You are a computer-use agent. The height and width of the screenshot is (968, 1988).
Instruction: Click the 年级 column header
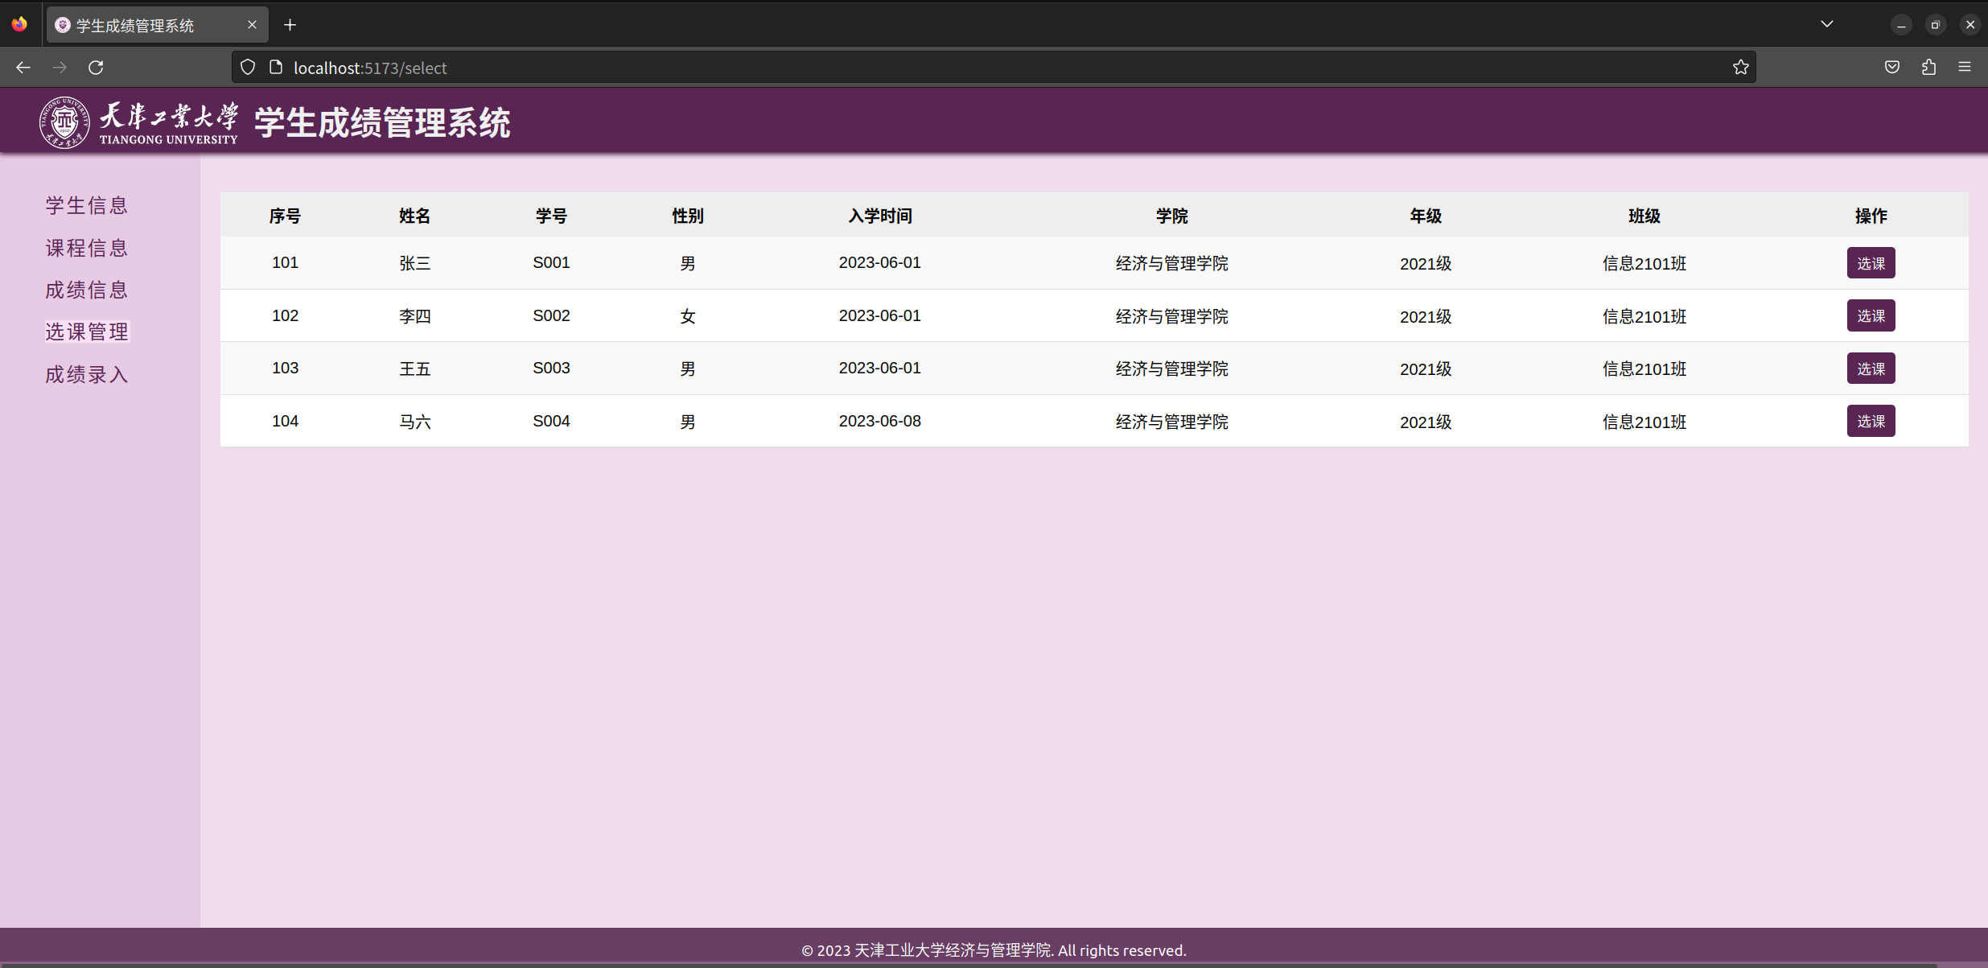tap(1426, 216)
